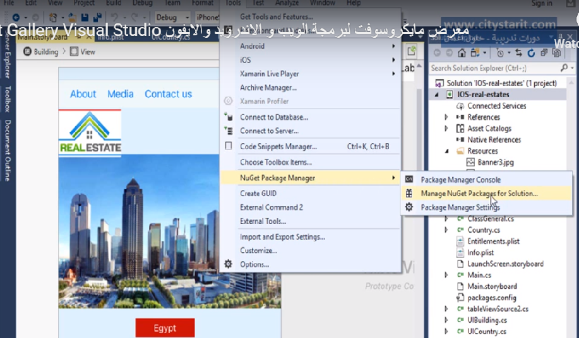Image resolution: width=579 pixels, height=338 pixels.
Task: Click the Options gear icon in Tools menu
Action: 228,264
